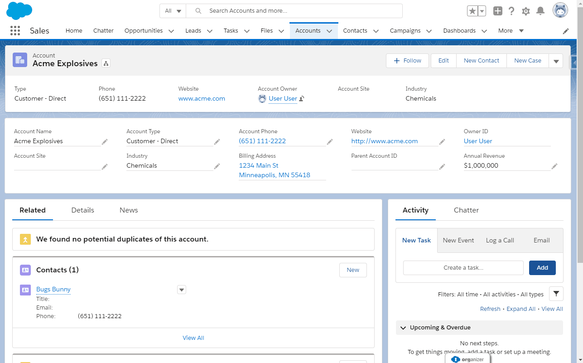Edit Account Phone pencil icon
Image resolution: width=583 pixels, height=363 pixels.
[x=330, y=142]
